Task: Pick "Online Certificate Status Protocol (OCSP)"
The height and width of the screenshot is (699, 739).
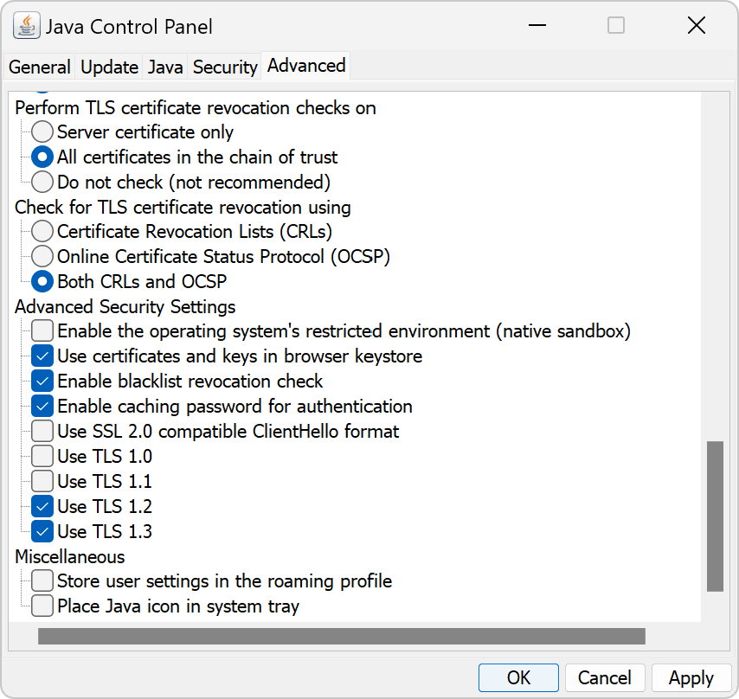Action: tap(42, 256)
